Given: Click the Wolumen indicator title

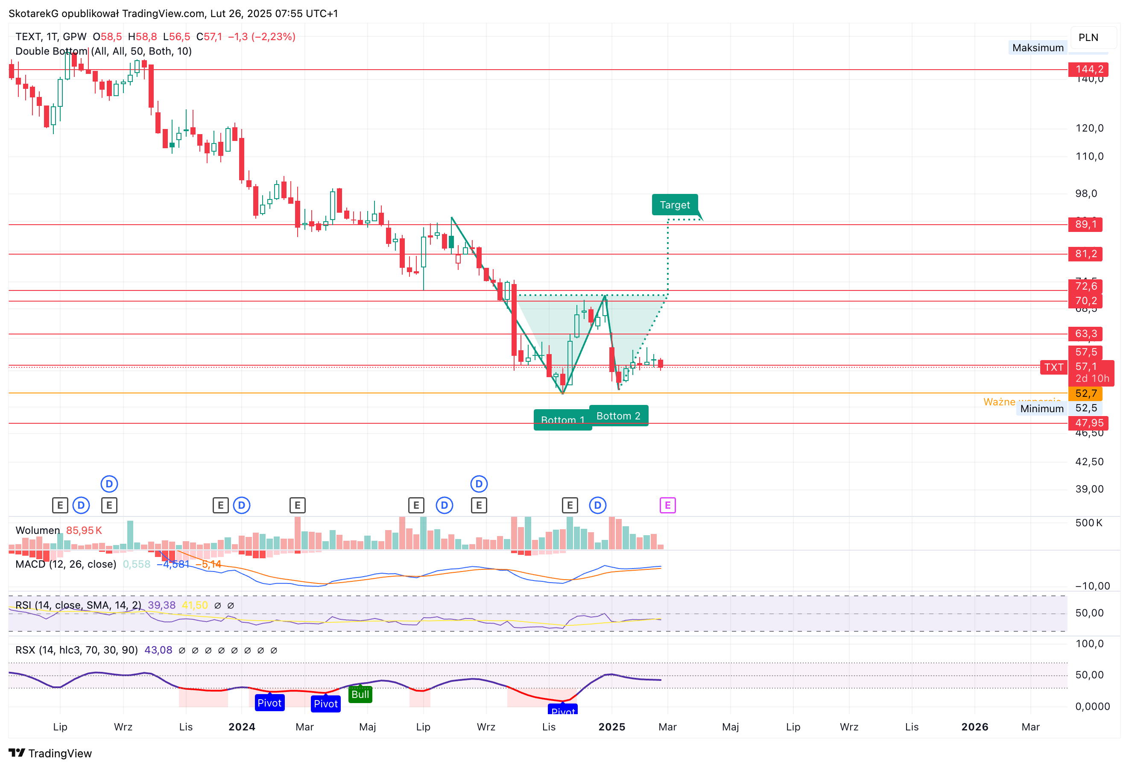Looking at the screenshot, I should click(x=38, y=531).
